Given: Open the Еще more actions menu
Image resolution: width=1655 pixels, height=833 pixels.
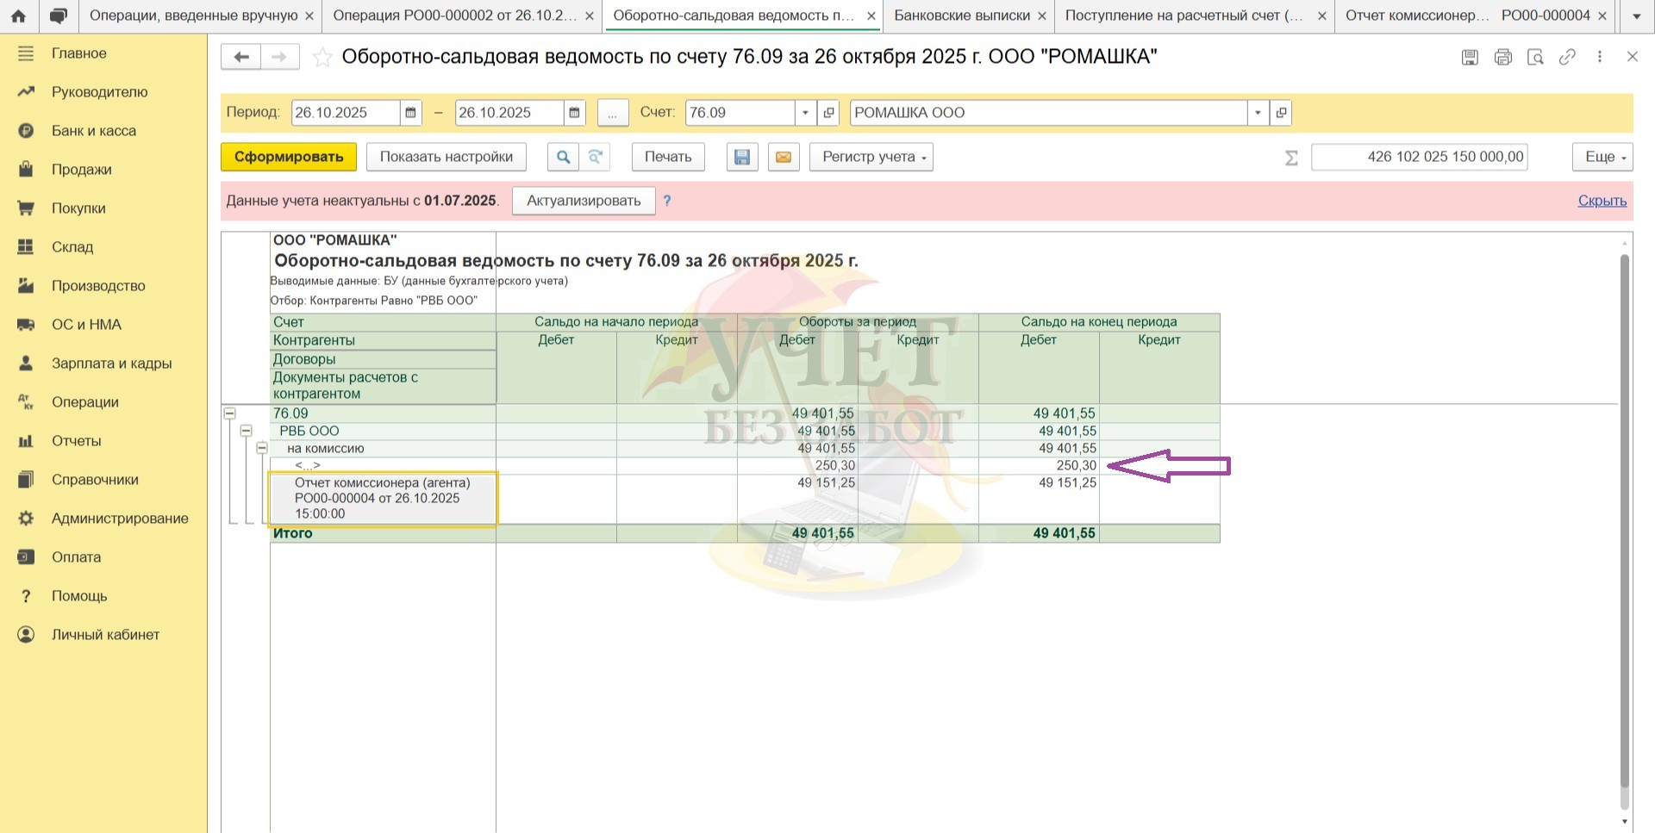Looking at the screenshot, I should pyautogui.click(x=1602, y=157).
